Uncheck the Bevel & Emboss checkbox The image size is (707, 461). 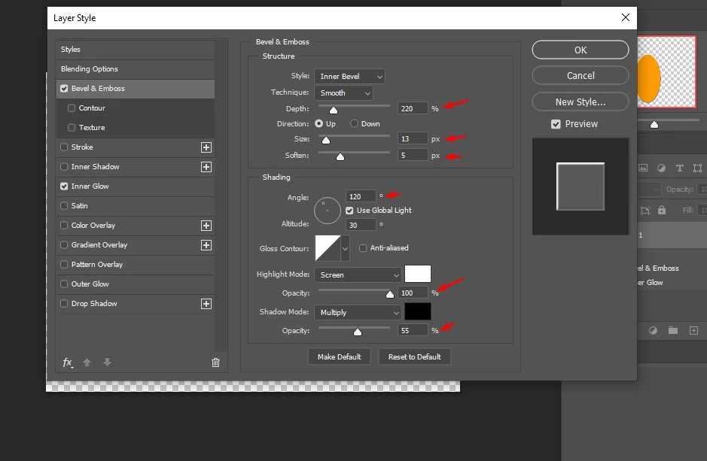coord(64,88)
